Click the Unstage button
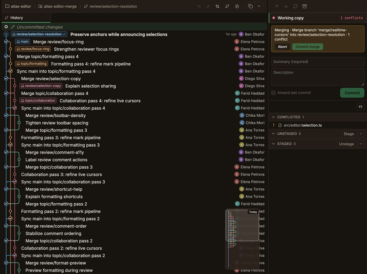The width and height of the screenshot is (367, 274). click(346, 144)
